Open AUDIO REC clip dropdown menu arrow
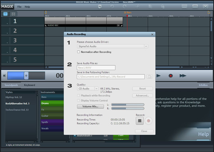This screenshot has height=152, width=214. tap(118, 25)
